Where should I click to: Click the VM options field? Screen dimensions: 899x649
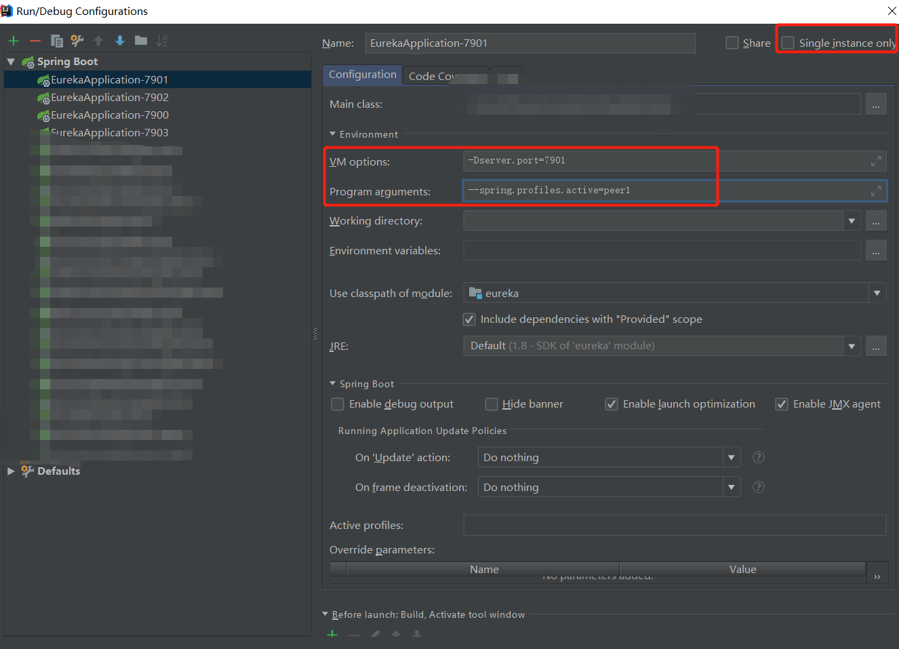pos(675,161)
